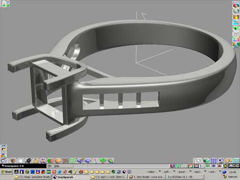Viewport: 240px width, 180px height.
Task: Click the system tray clock showing 13:49
Action: coord(232,172)
